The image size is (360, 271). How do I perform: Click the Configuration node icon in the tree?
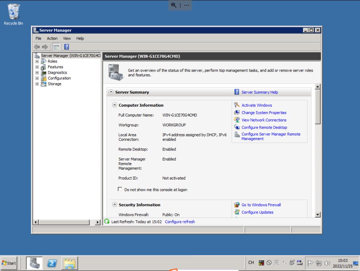[43, 78]
